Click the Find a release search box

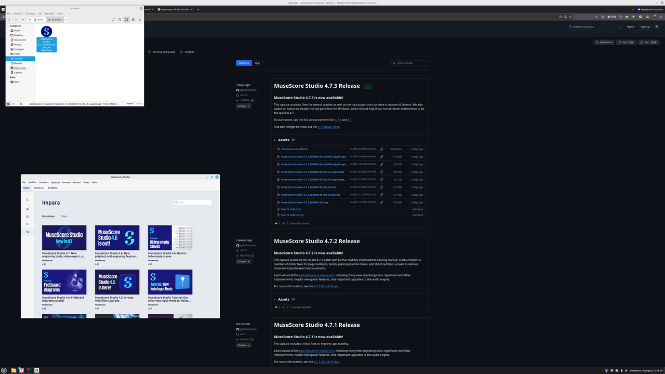410,63
